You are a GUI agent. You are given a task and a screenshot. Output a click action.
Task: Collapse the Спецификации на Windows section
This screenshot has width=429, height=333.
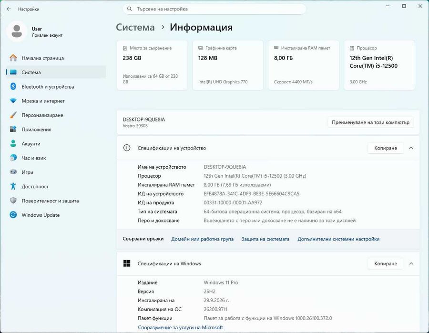tap(411, 263)
